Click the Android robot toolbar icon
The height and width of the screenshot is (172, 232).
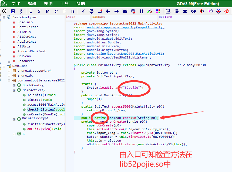coord(177,11)
